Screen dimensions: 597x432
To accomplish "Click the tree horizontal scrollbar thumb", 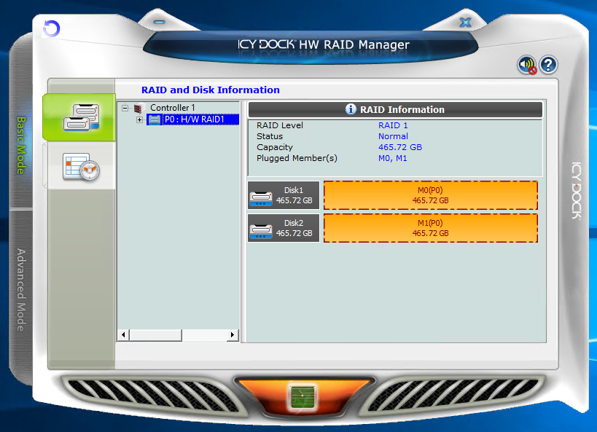I will tap(156, 335).
